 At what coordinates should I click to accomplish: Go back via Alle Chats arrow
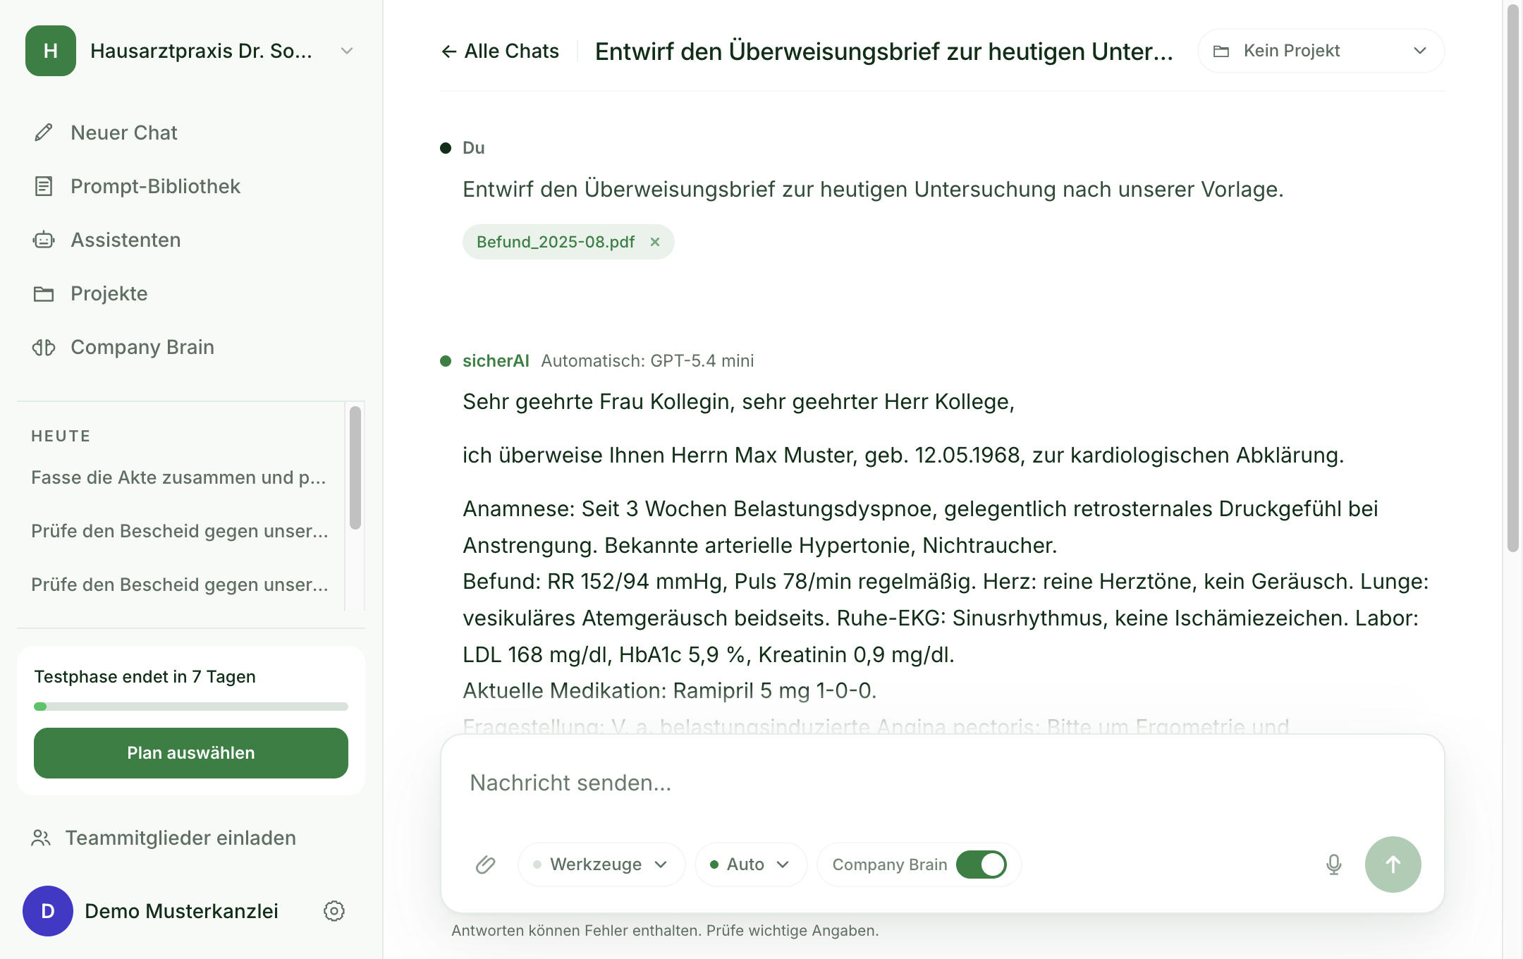(500, 51)
